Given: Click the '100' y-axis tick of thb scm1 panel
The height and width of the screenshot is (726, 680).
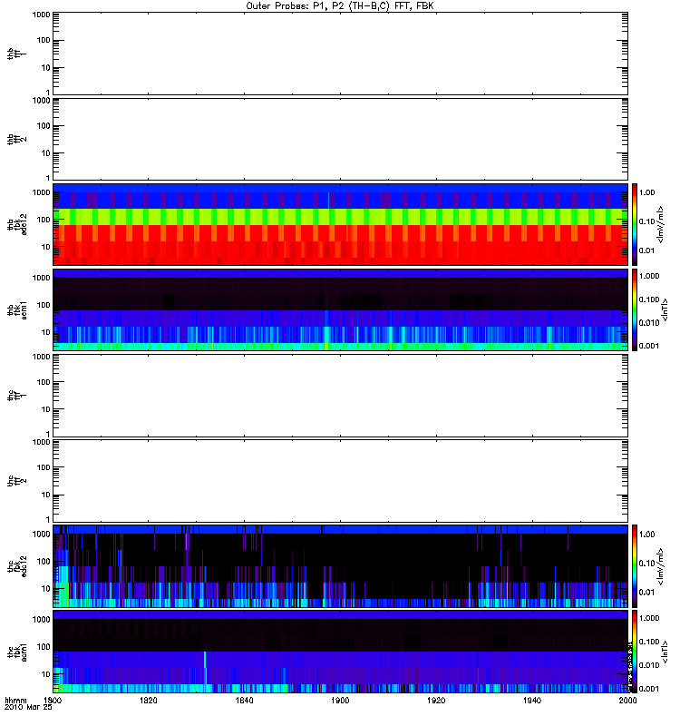Looking at the screenshot, I should point(44,305).
